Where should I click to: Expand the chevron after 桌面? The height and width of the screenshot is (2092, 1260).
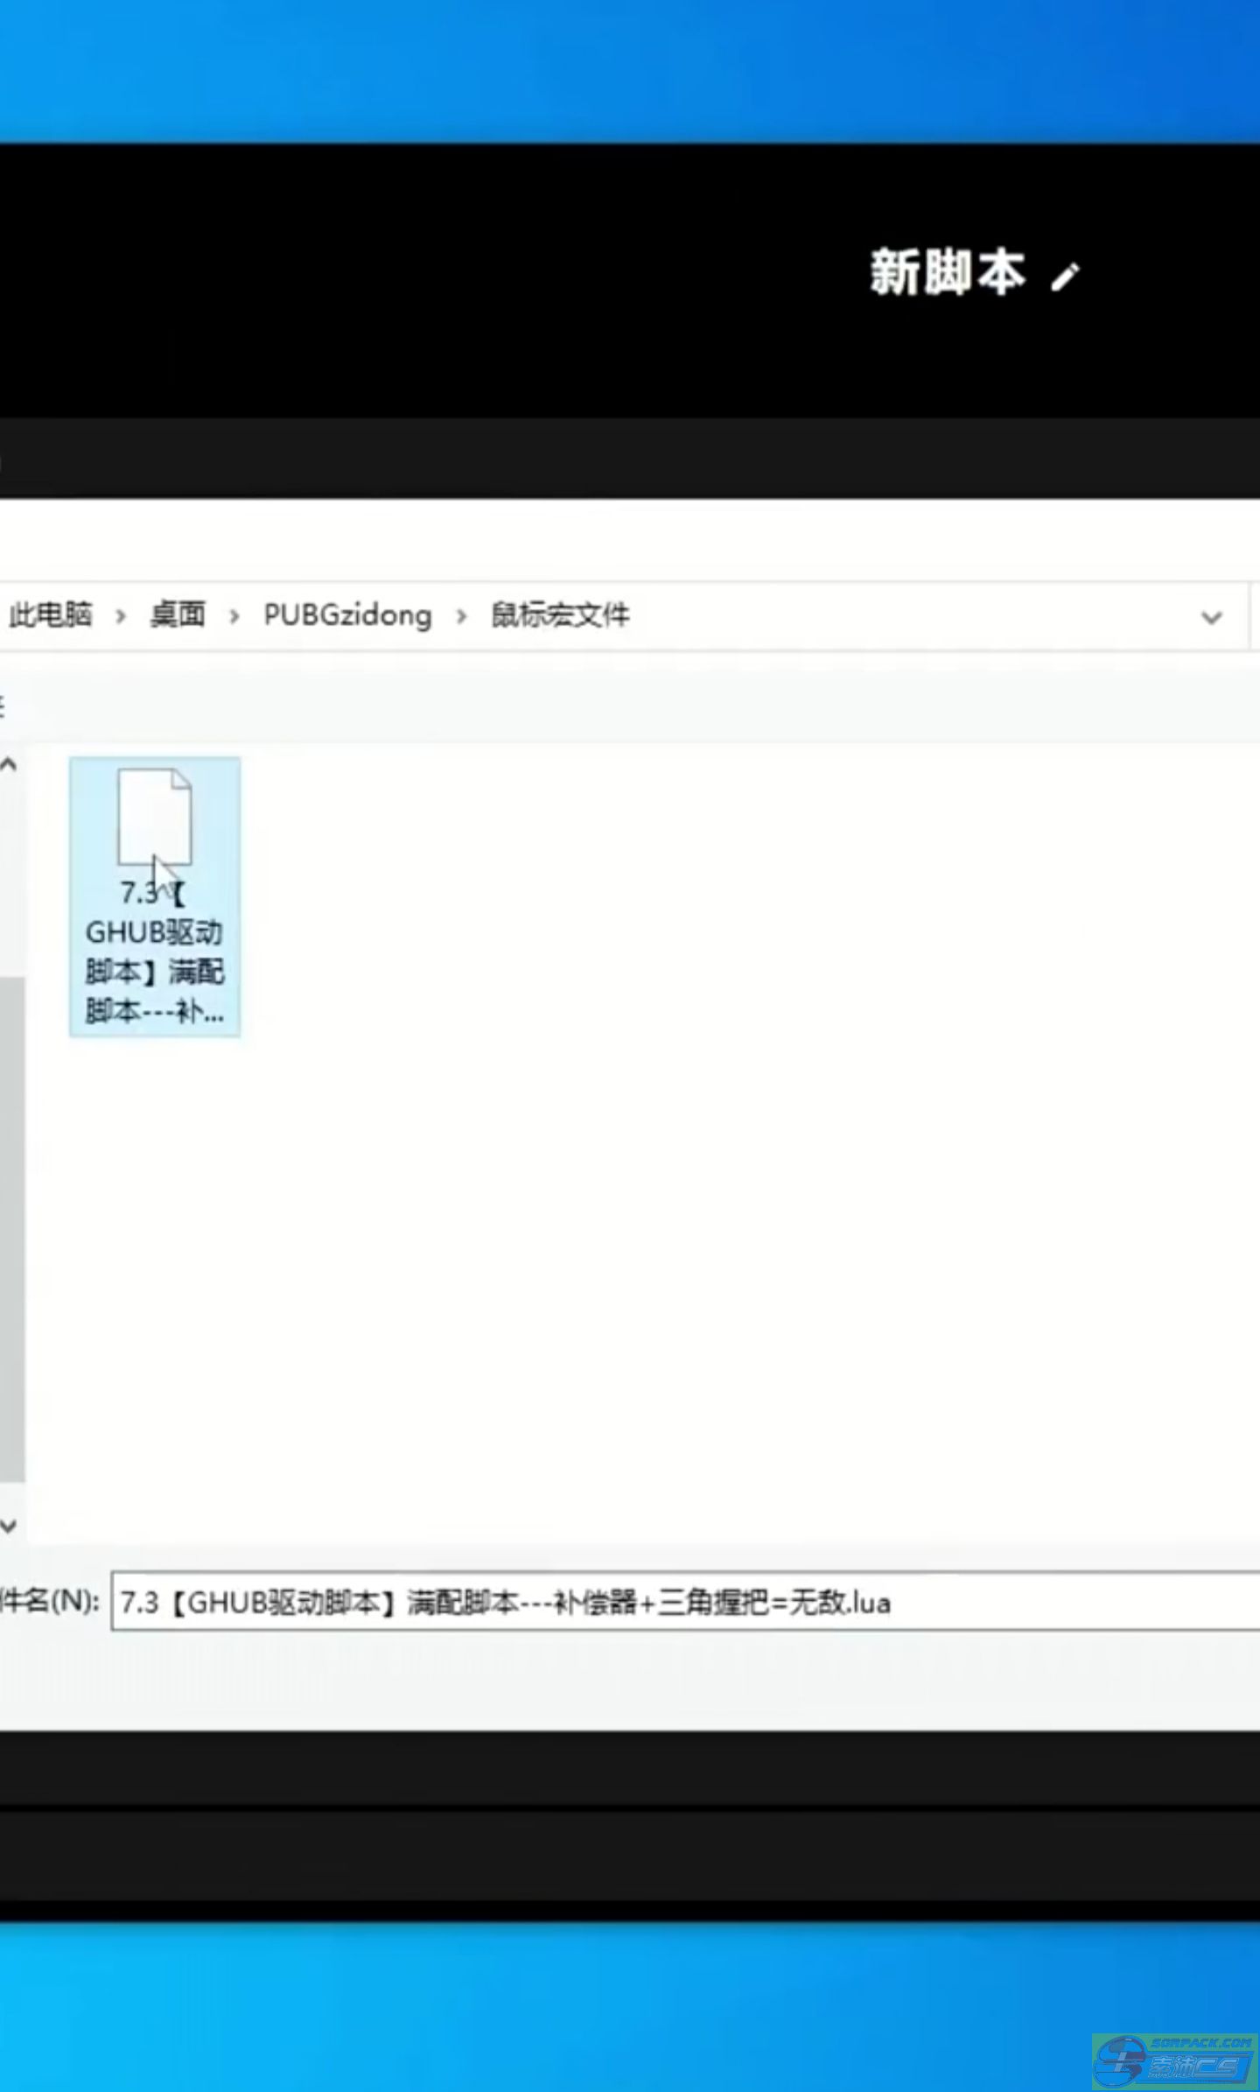click(x=234, y=616)
